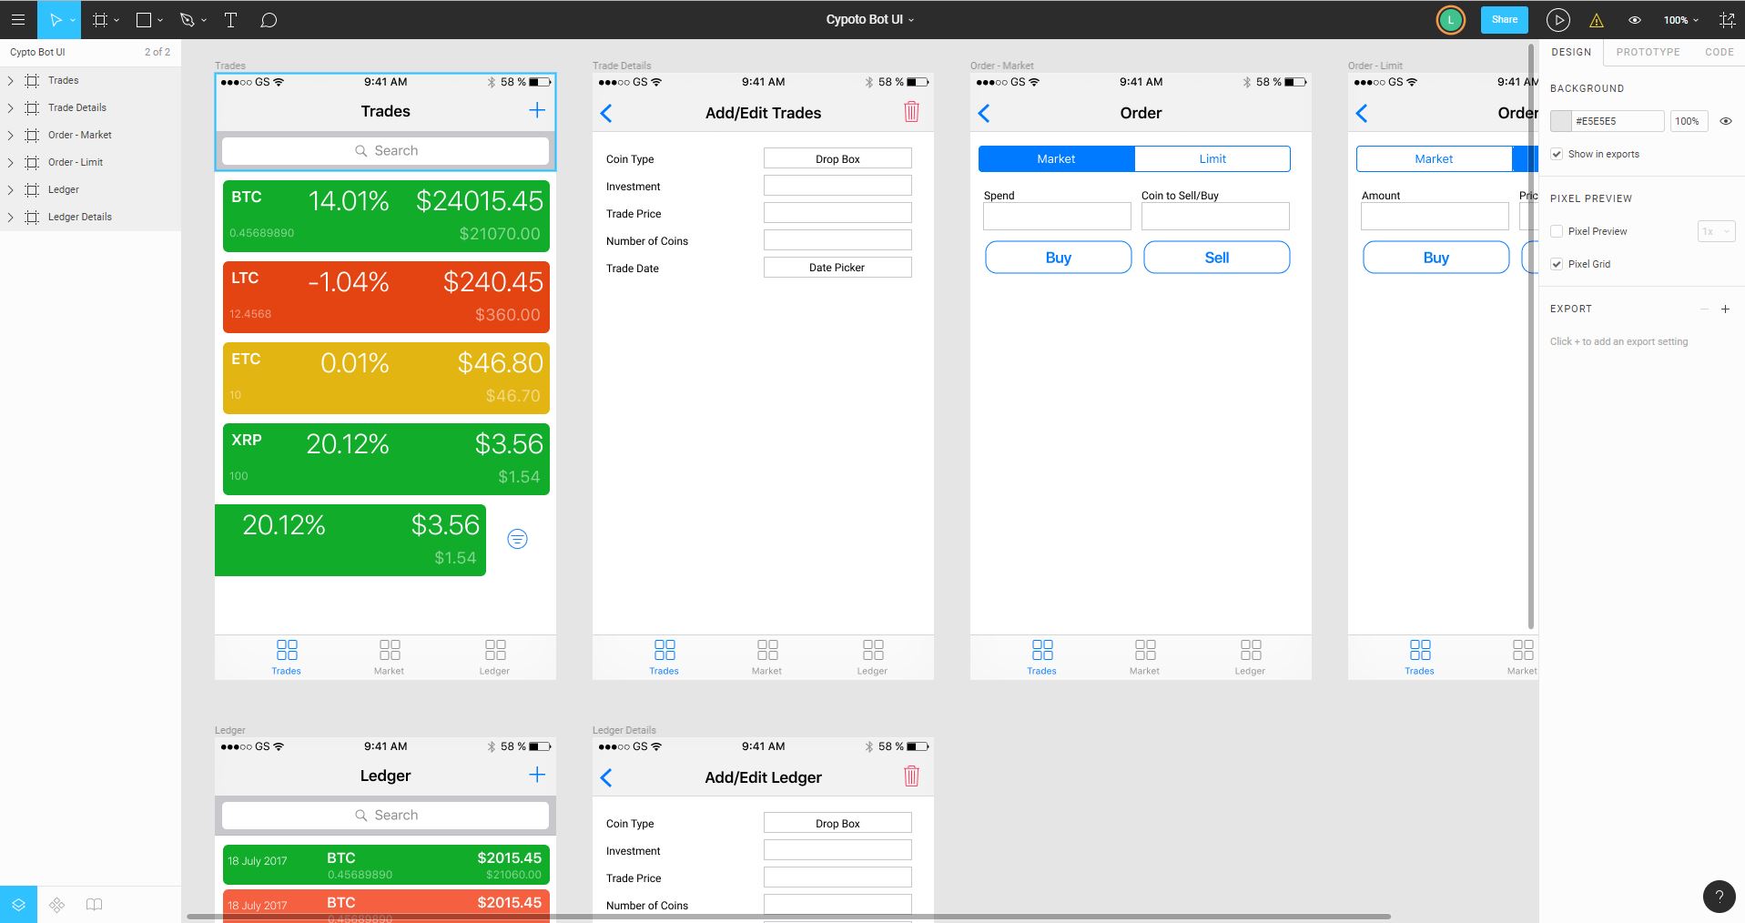Open the Code tab

pos(1720,52)
